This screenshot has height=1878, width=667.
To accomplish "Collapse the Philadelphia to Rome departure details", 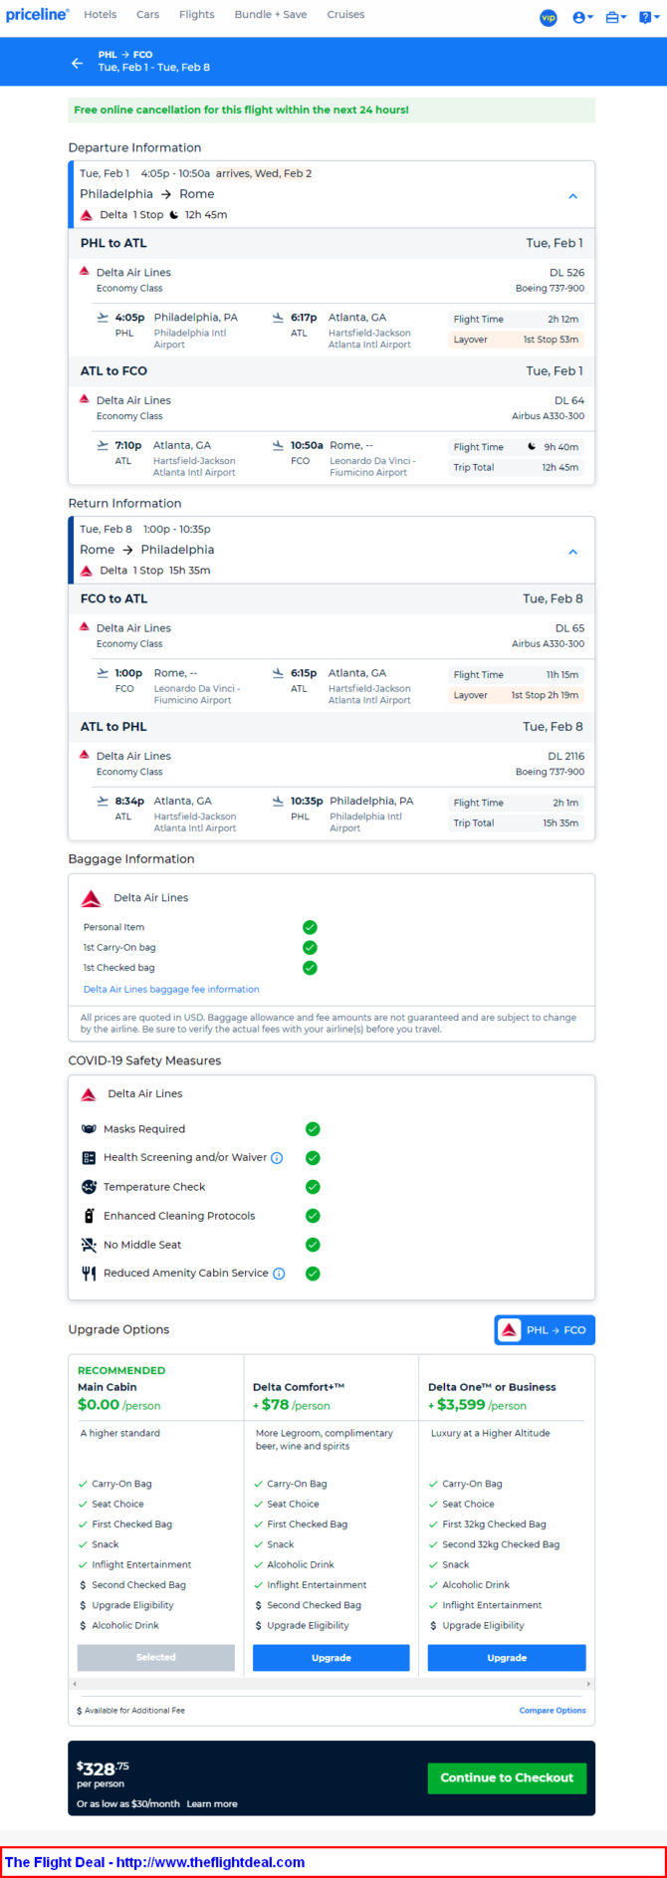I will (x=572, y=196).
